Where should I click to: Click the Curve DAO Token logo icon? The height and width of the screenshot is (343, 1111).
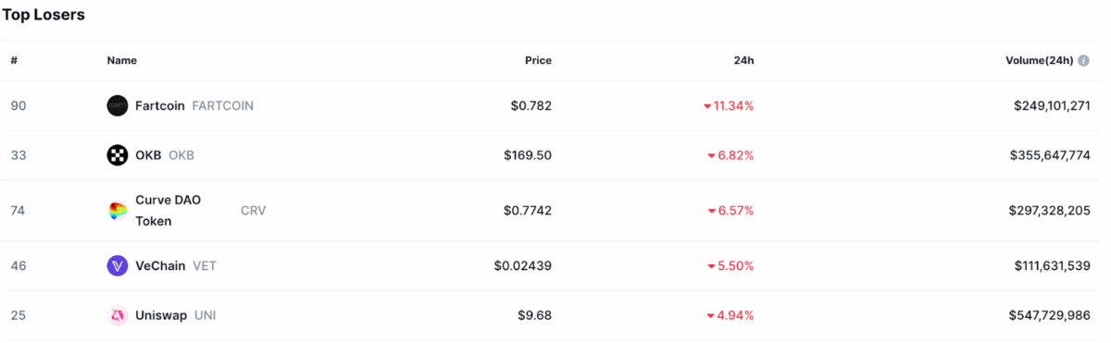[x=118, y=211]
